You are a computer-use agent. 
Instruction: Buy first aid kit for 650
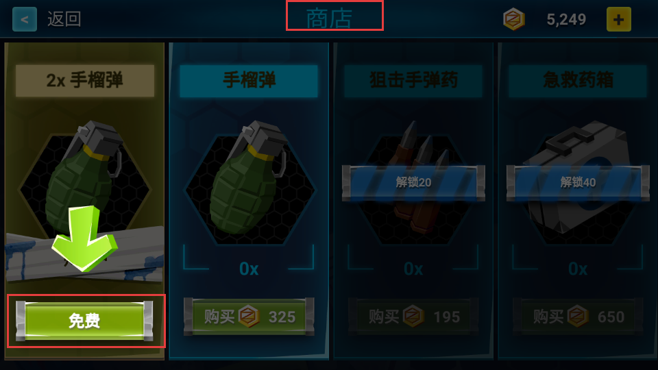tap(578, 317)
